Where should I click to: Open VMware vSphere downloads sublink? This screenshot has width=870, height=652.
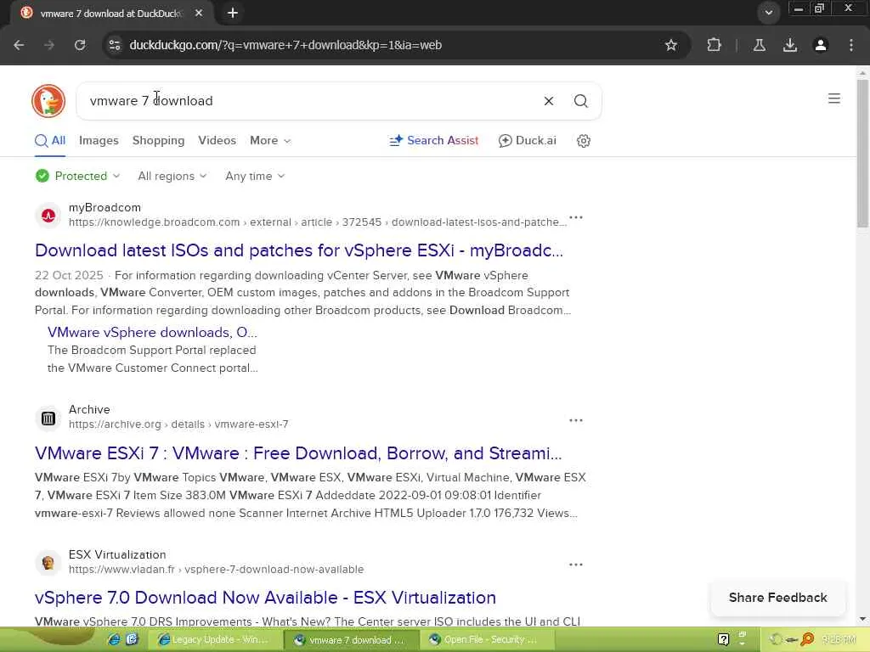point(152,332)
